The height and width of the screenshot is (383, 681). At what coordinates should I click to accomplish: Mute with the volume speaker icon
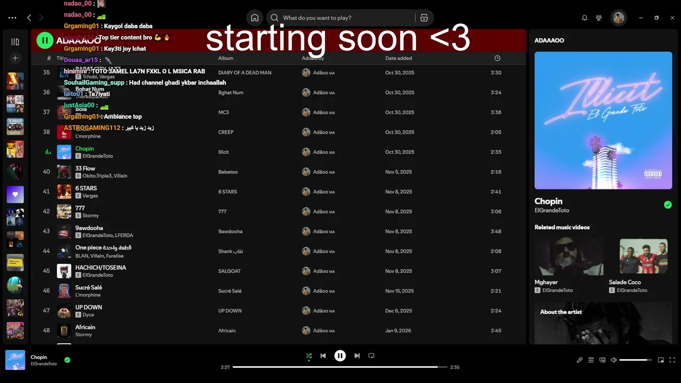613,360
